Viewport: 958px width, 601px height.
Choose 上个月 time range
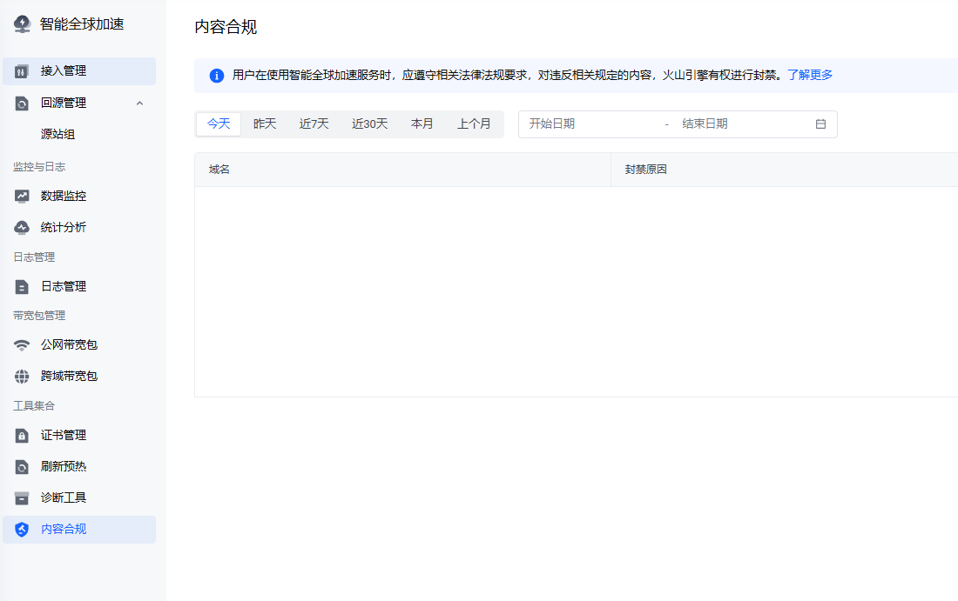click(474, 124)
